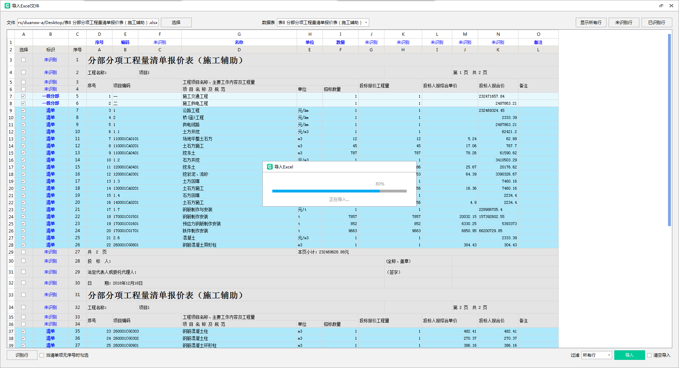
Task: Open column E 编码 header mapping
Action: (125, 42)
